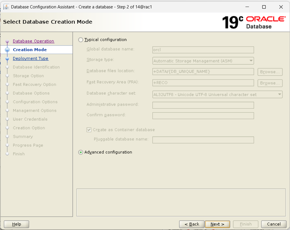The height and width of the screenshot is (230, 290).
Task: Click User Credentials step label
Action: point(30,119)
